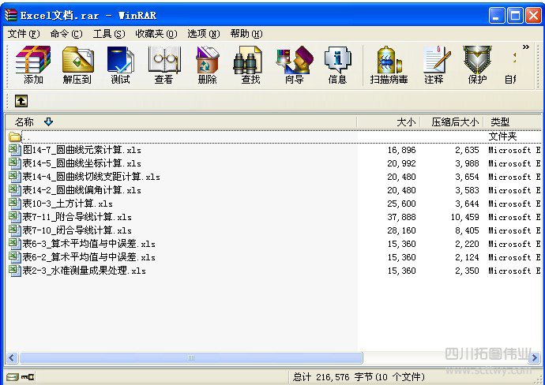Image resolution: width=545 pixels, height=385 pixels.
Task: Sort by the 大小 column header
Action: [389, 121]
